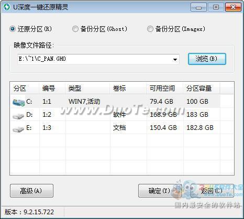Click the E: drive icon
The height and width of the screenshot is (219, 244).
point(18,129)
